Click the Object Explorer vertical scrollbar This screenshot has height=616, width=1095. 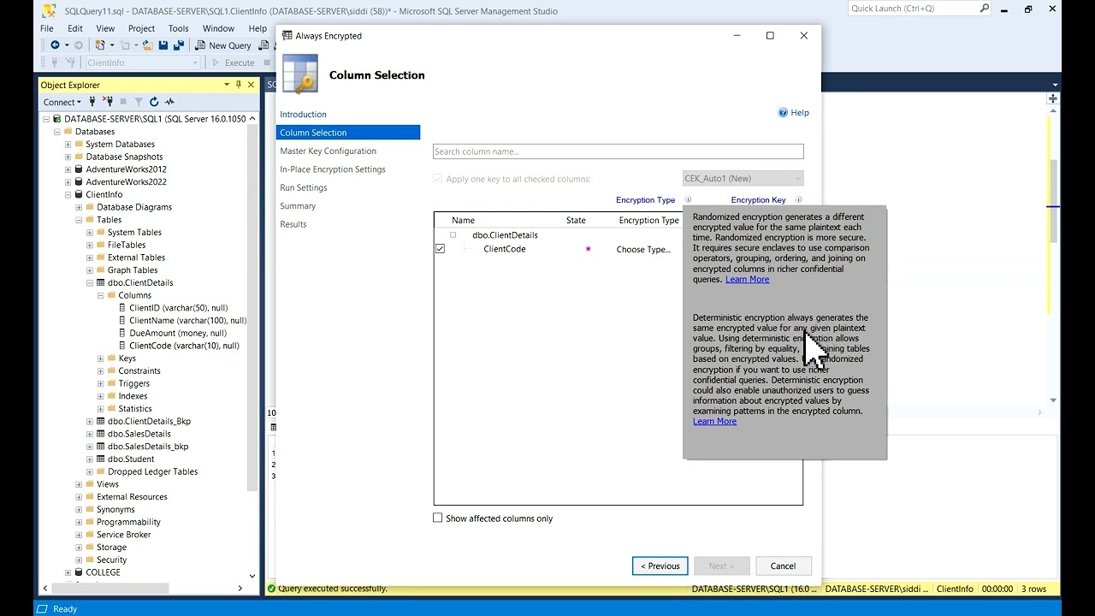tap(252, 308)
